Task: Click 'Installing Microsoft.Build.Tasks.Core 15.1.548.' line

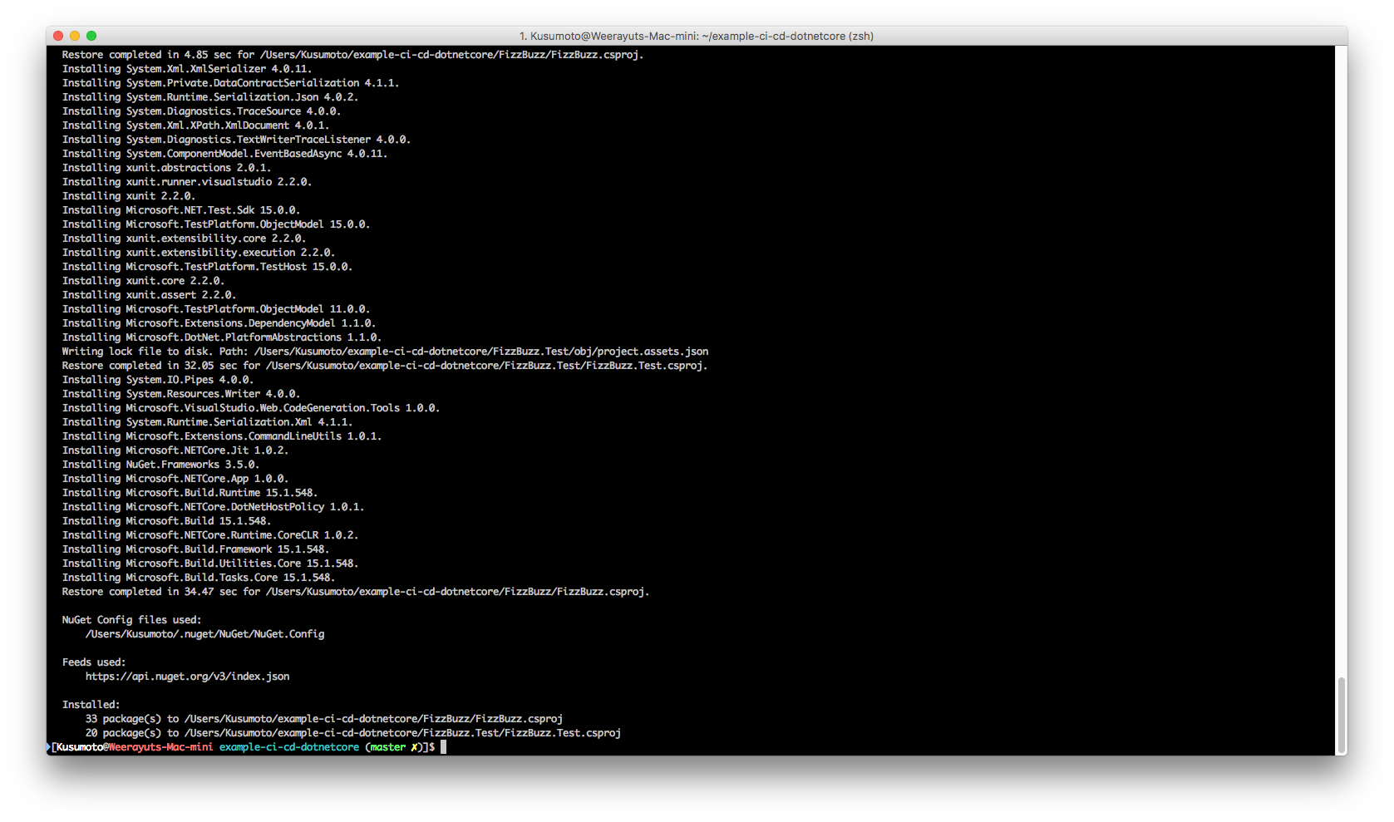Action: 199,578
